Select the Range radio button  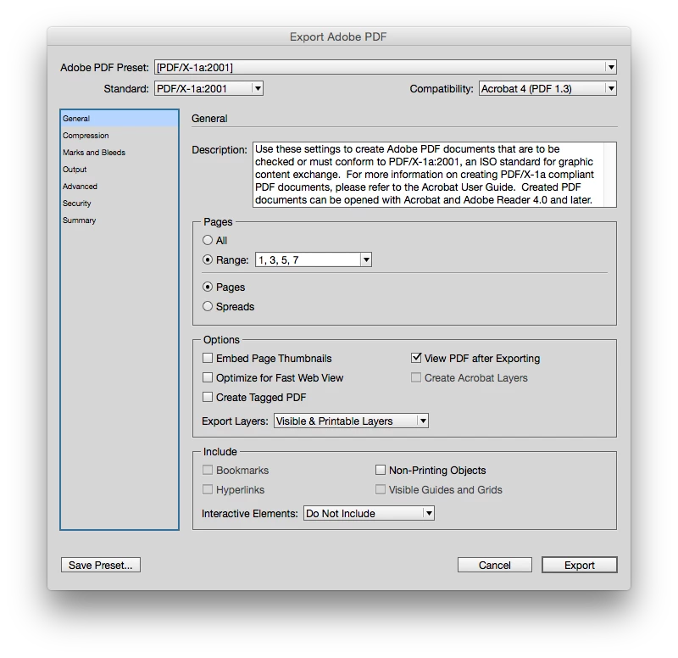tap(208, 259)
